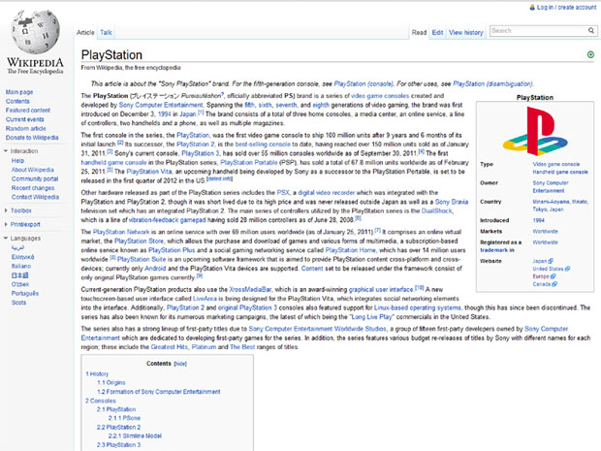
Task: Click the green protection icon near title
Action: point(590,55)
